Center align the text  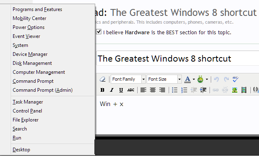(x=153, y=90)
